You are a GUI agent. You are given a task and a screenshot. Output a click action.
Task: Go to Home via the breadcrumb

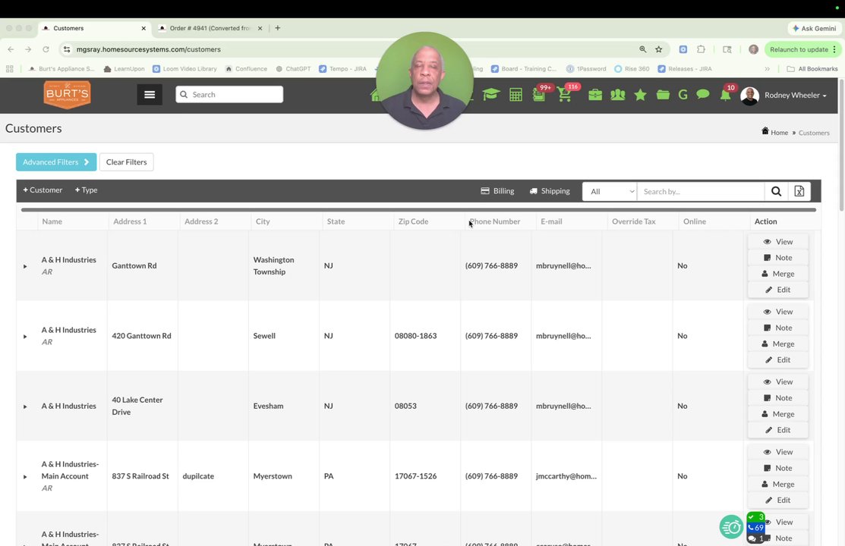tap(774, 132)
